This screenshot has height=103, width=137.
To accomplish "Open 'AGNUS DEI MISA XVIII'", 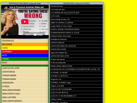I will (x=76, y=56).
